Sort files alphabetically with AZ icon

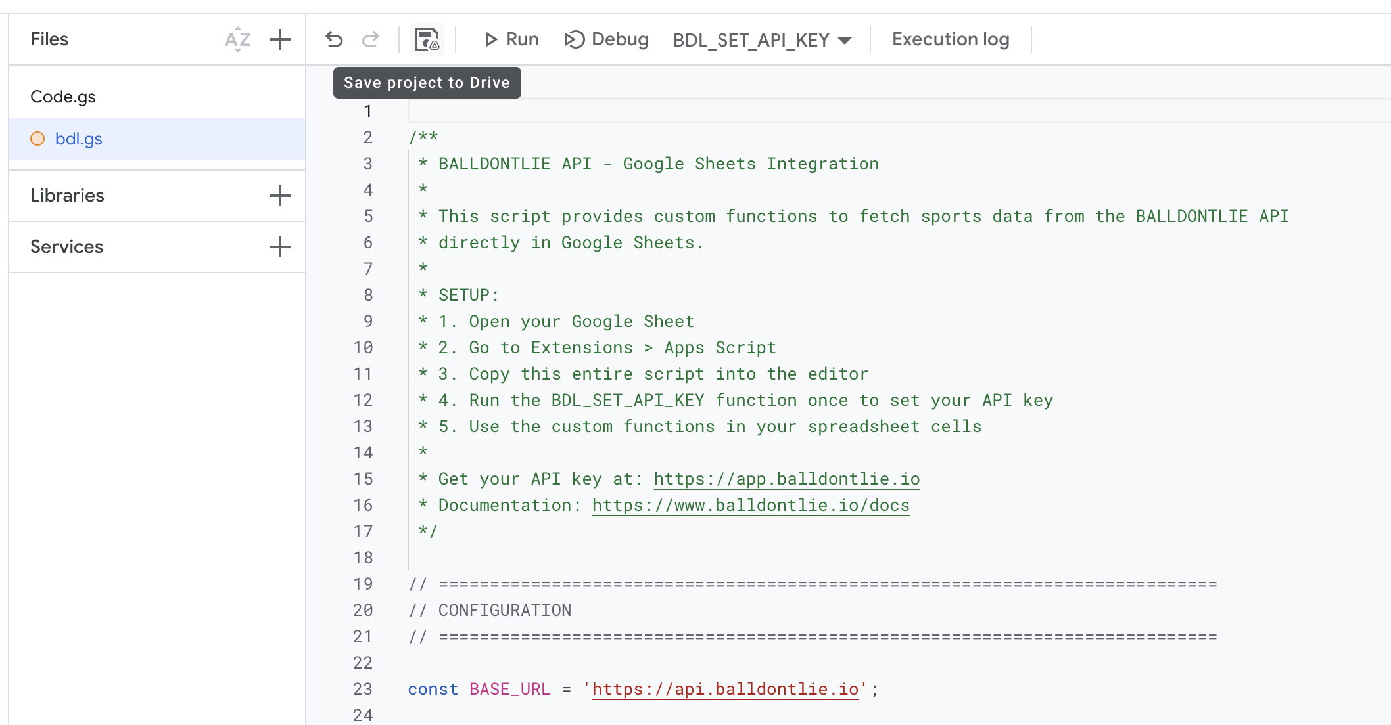pos(237,39)
